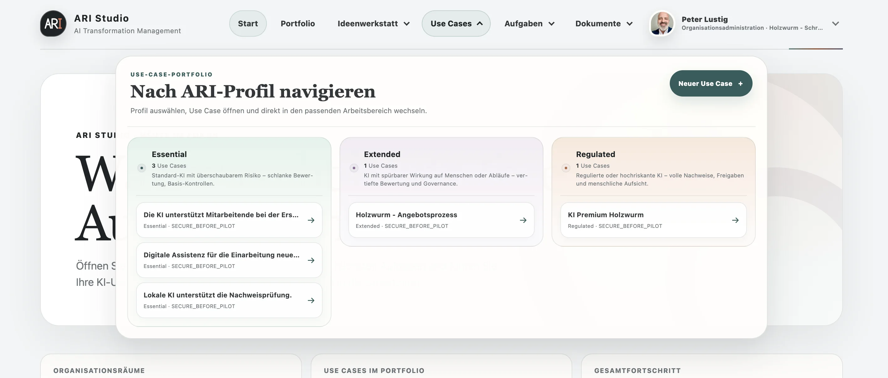The height and width of the screenshot is (378, 888).
Task: Click the '3 Use Cases' count text
Action: coord(169,166)
